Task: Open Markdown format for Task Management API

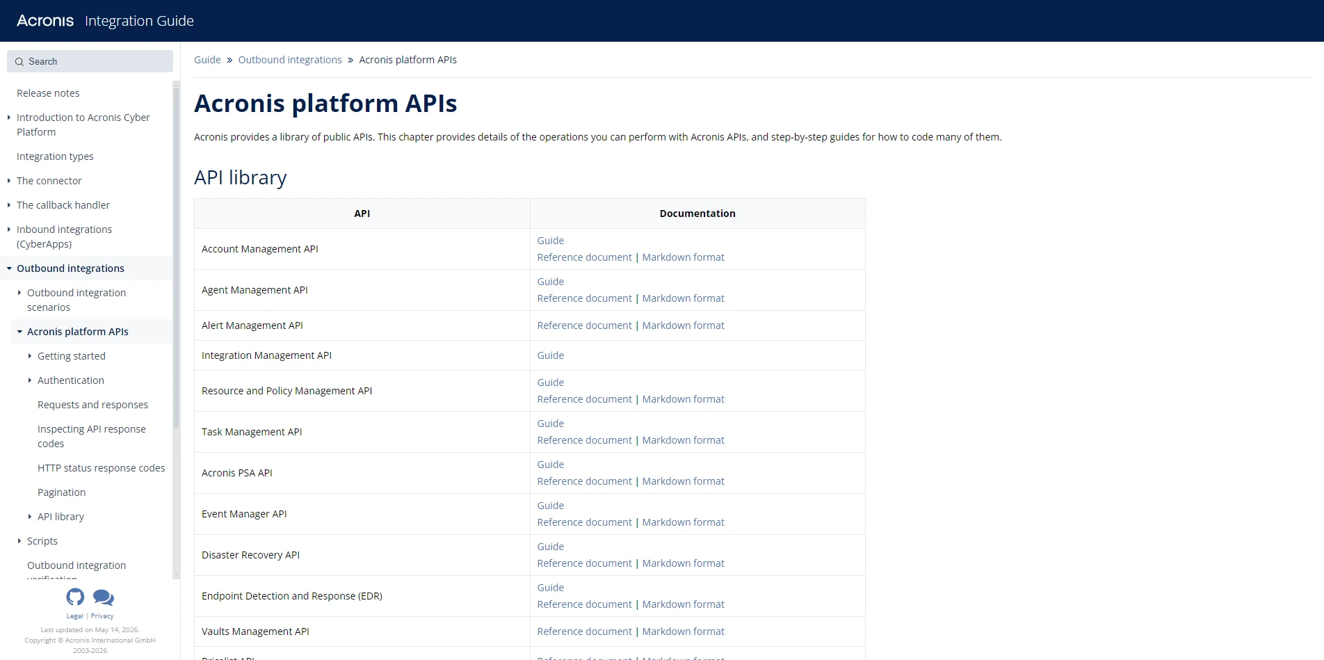Action: [683, 440]
